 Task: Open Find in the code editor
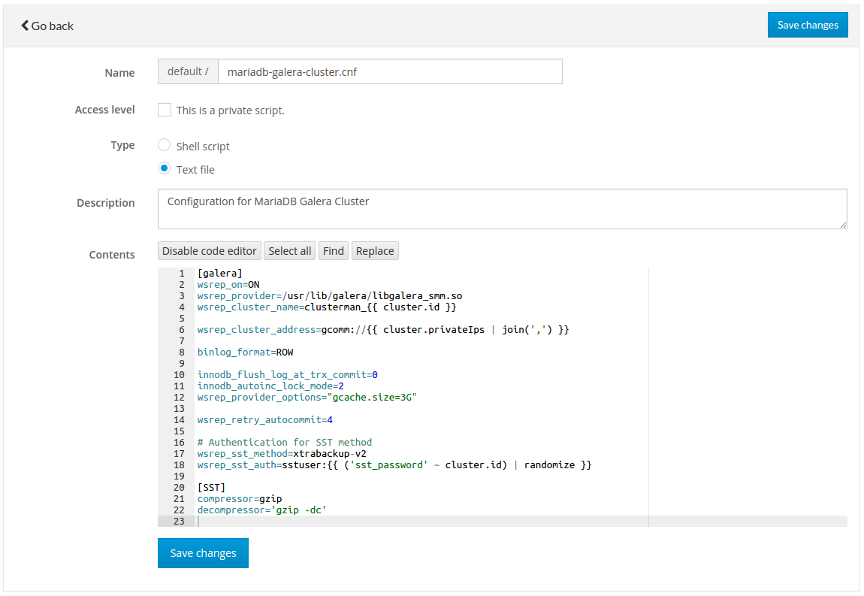point(334,251)
